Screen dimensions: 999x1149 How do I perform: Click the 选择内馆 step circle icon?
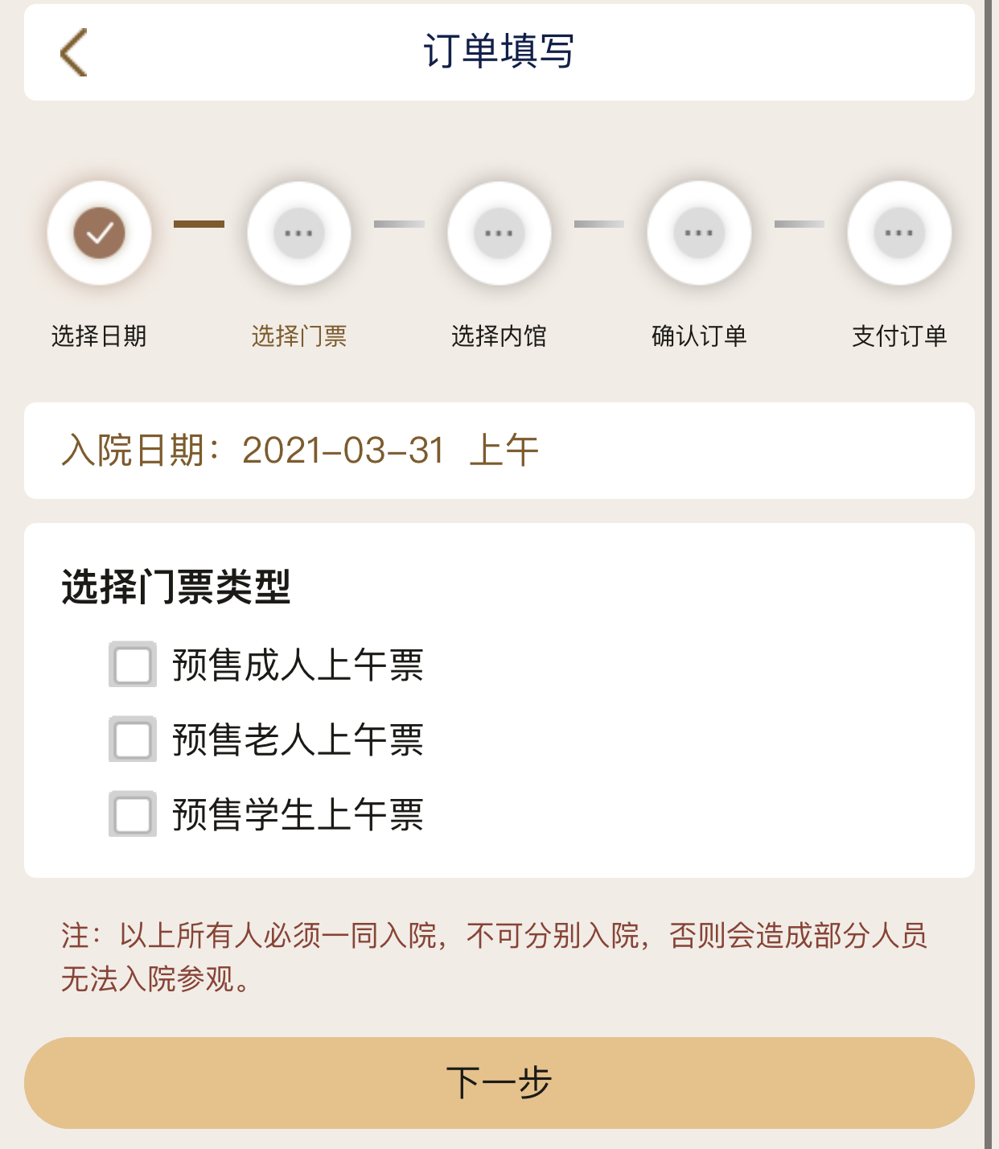click(x=499, y=233)
